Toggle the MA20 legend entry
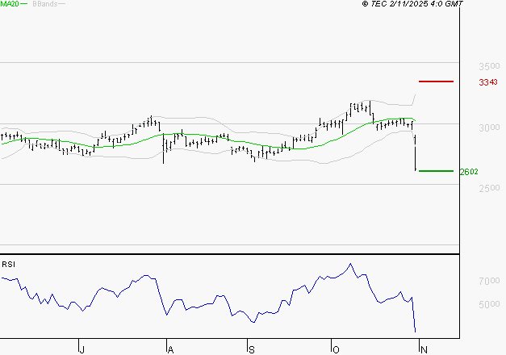Image resolution: width=506 pixels, height=355 pixels. click(9, 4)
